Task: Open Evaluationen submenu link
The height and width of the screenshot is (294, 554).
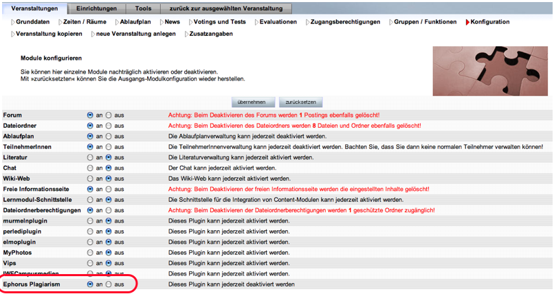Action: pyautogui.click(x=278, y=22)
